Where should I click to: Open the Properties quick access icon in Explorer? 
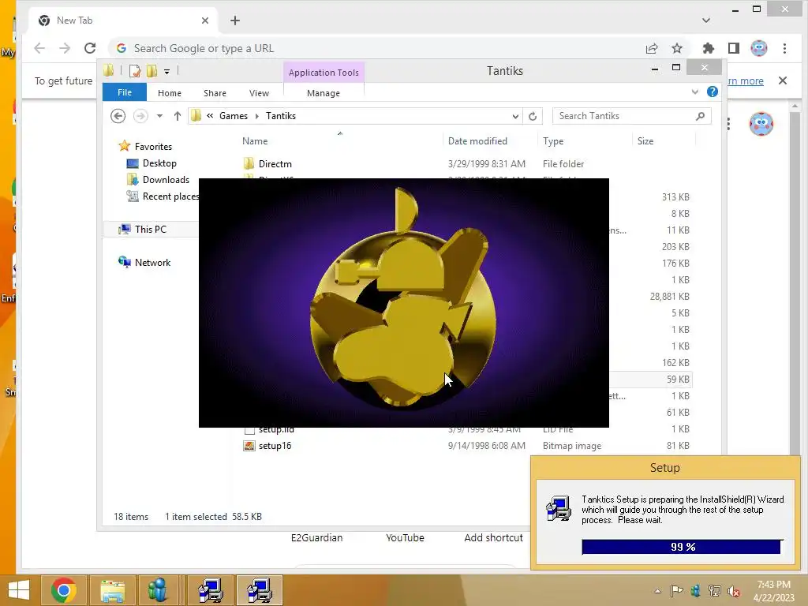[x=135, y=71]
